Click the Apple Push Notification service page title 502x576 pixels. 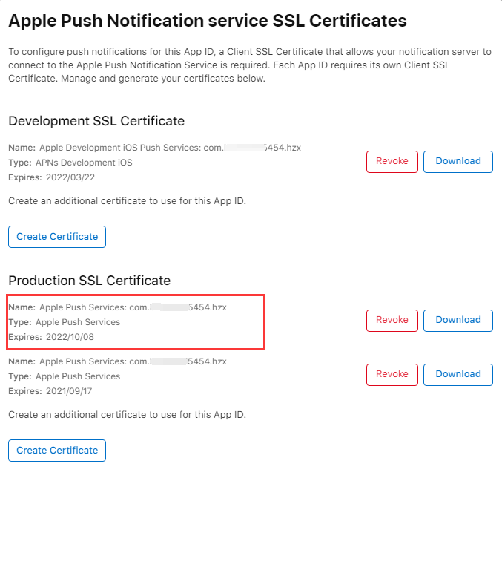(x=207, y=21)
